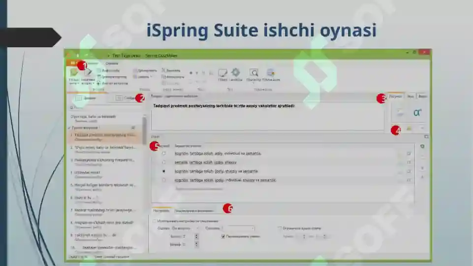
Task: Click the penalty spinner arrows
Action: click(196, 244)
